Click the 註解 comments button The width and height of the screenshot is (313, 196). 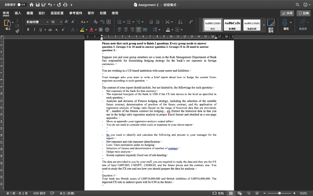tap(304, 13)
